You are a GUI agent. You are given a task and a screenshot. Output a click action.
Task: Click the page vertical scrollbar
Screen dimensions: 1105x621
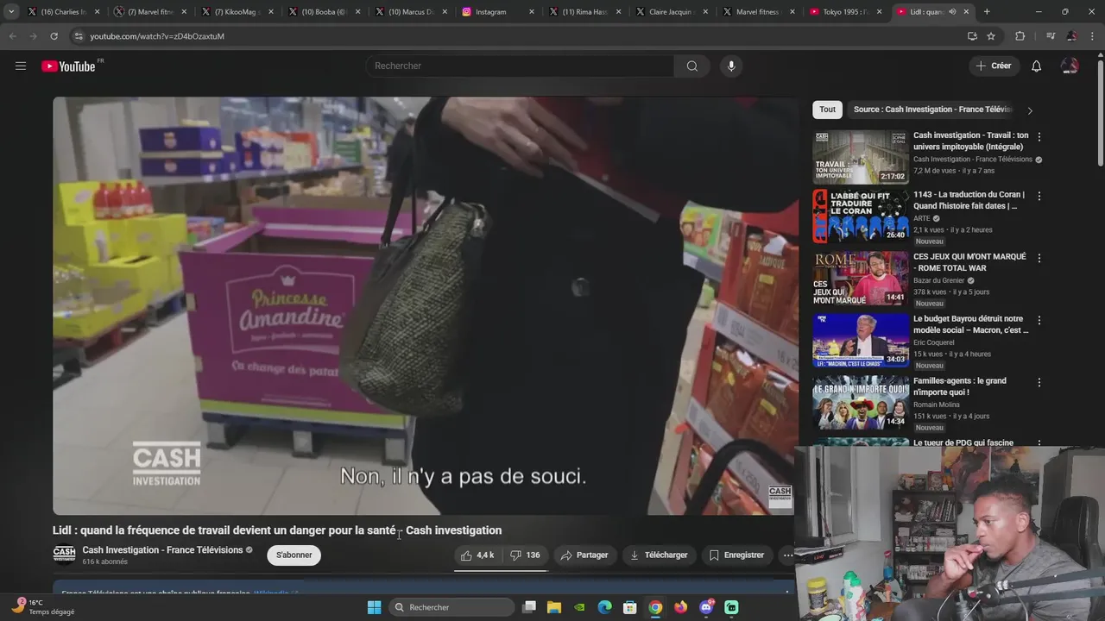1100,112
